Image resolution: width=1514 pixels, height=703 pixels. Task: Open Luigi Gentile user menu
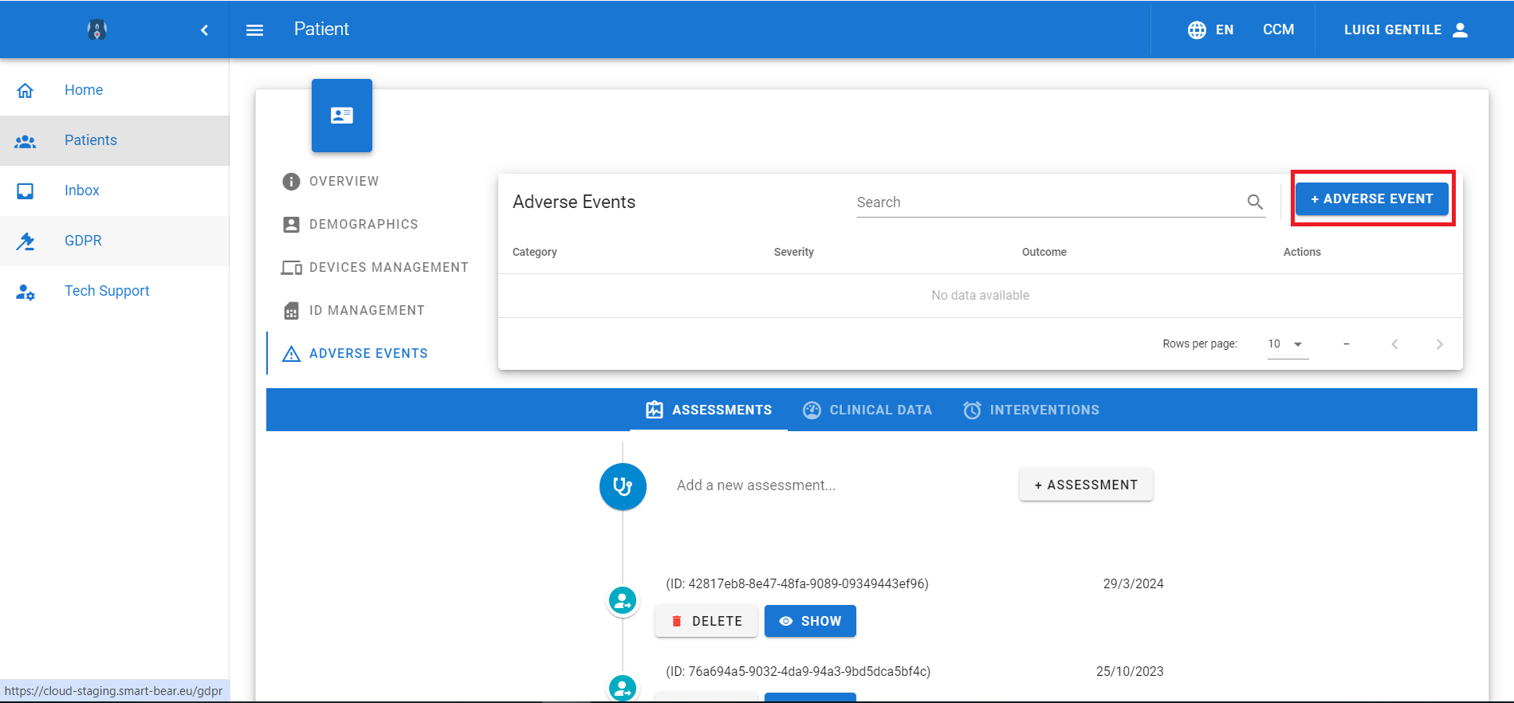coord(1406,30)
